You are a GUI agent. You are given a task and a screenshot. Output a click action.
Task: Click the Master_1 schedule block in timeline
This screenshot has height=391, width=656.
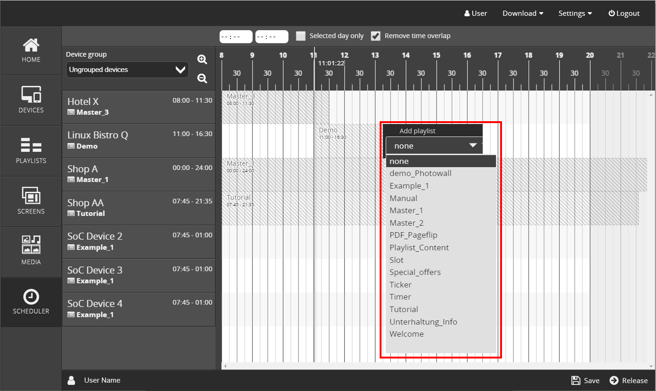[x=435, y=175]
